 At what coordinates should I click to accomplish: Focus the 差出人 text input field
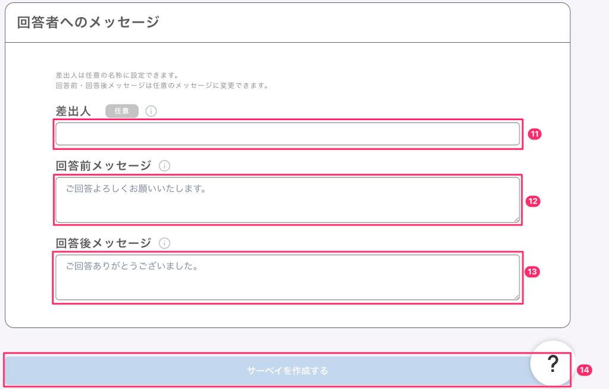287,134
